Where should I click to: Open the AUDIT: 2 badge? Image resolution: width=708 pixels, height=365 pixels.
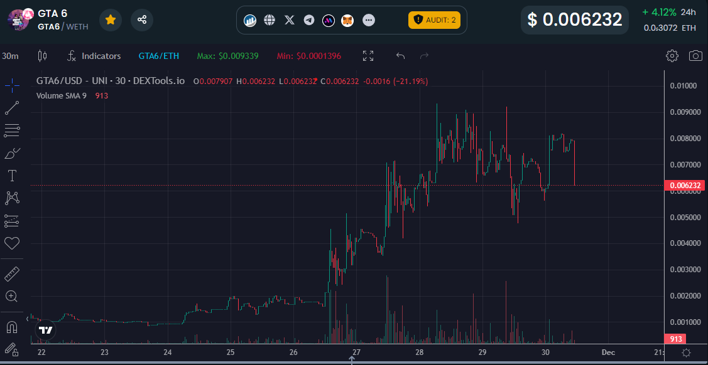tap(434, 20)
